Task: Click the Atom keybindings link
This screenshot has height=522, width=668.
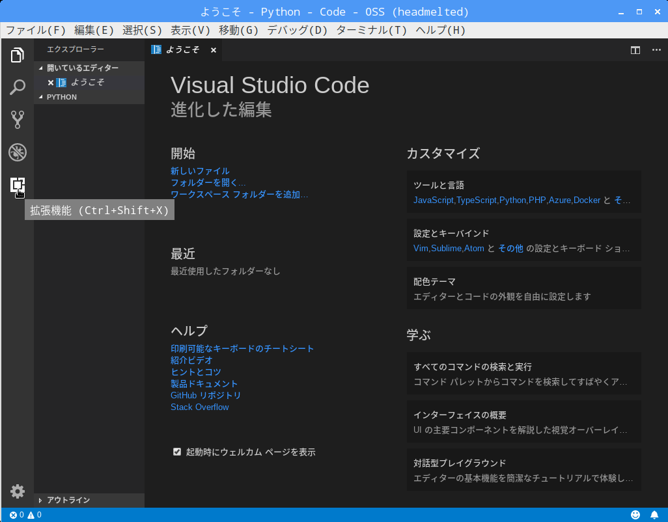Action: [x=474, y=248]
